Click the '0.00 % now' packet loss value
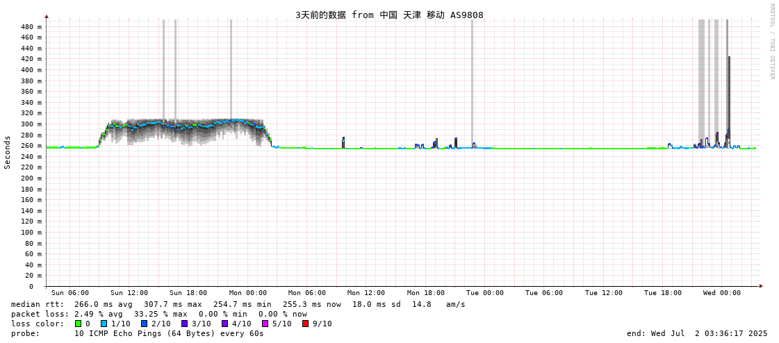Viewport: 779px width, 343px height. pos(284,315)
